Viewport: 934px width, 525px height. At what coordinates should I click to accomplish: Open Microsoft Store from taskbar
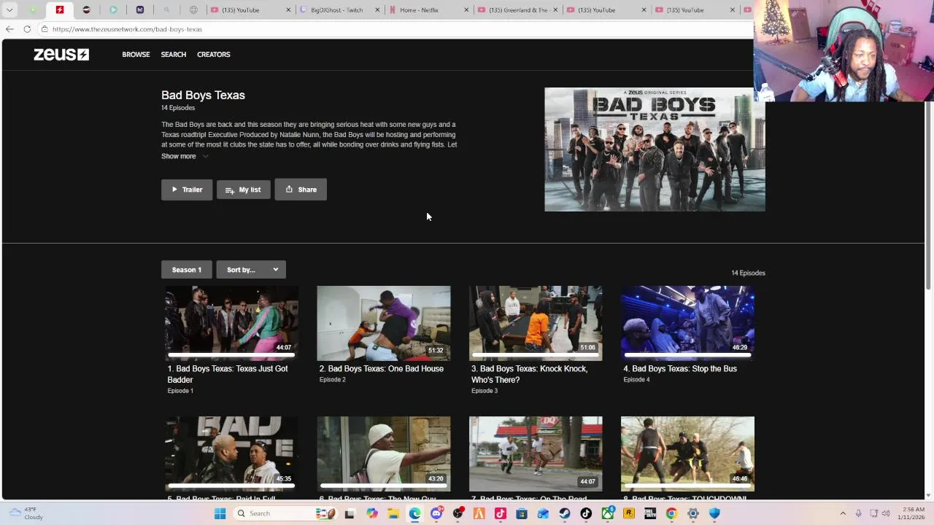(522, 513)
